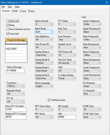
Task: Expand the Auto Brightness dropdown
Action: click(44, 40)
